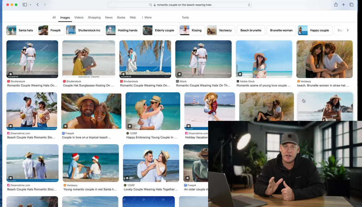Reload the page with the refresh icon
Image resolution: width=362 pixels, height=207 pixels.
(249, 5)
